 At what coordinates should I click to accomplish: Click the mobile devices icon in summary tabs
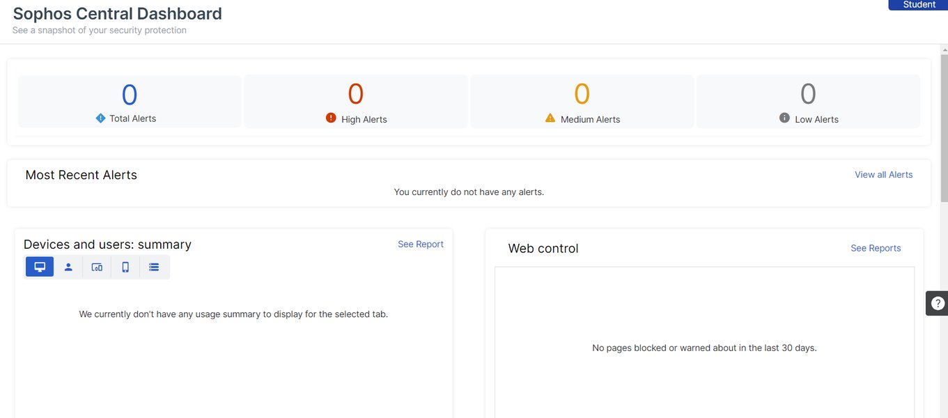tap(96, 266)
